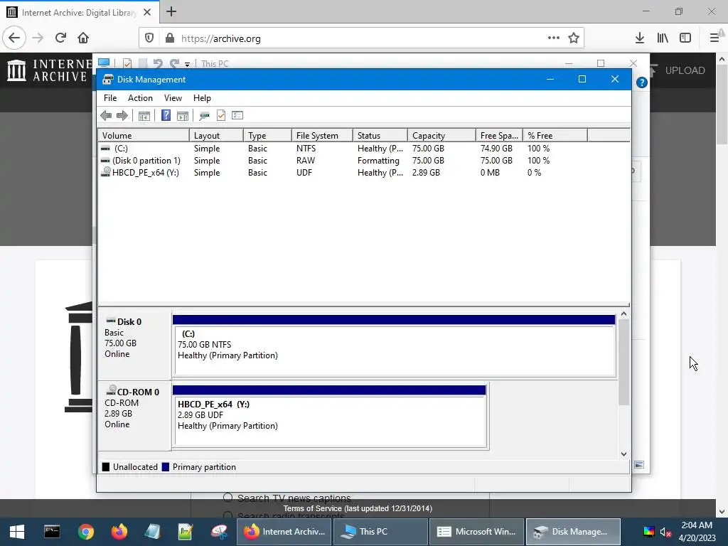Click the tracking protection shield icon
The height and width of the screenshot is (546, 728).
tap(149, 38)
